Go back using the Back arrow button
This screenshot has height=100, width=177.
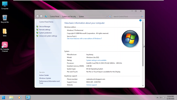[38, 17]
